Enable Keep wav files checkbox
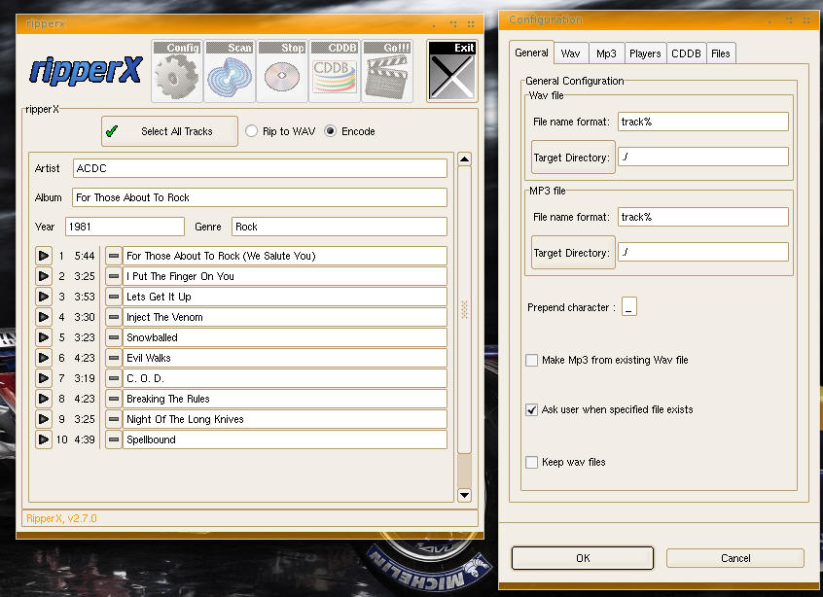The height and width of the screenshot is (597, 823). tap(532, 462)
